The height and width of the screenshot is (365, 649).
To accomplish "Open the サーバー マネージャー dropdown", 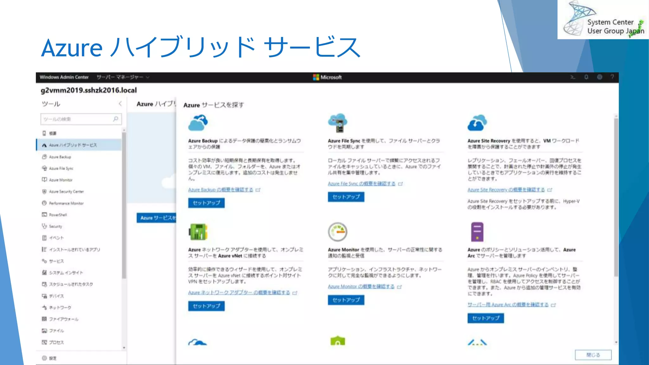I will pyautogui.click(x=123, y=77).
